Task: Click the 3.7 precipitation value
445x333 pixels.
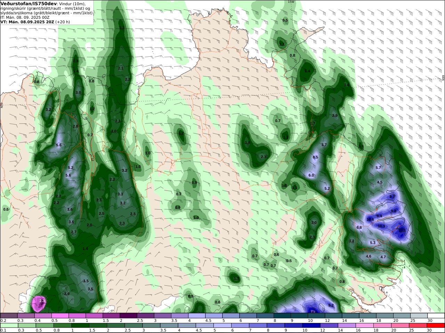Action: coord(324,145)
